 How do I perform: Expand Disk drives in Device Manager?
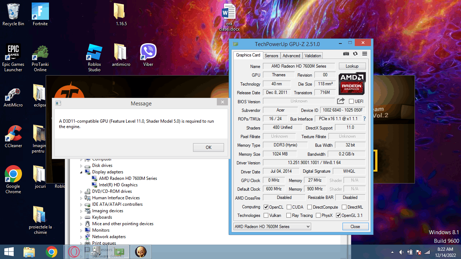pyautogui.click(x=81, y=166)
